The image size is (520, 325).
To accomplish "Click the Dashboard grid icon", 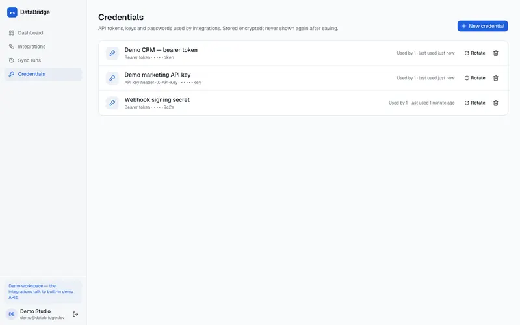I will [x=12, y=33].
